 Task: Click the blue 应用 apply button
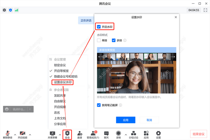click(x=126, y=120)
